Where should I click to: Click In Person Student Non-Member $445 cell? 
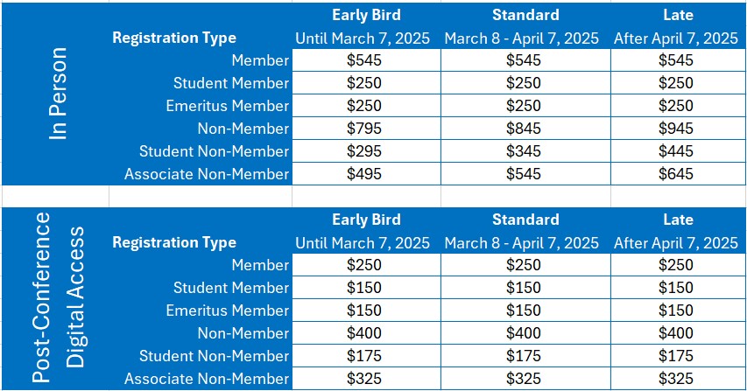tap(679, 151)
